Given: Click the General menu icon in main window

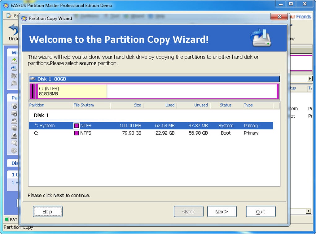Looking at the screenshot, I should [9, 15].
